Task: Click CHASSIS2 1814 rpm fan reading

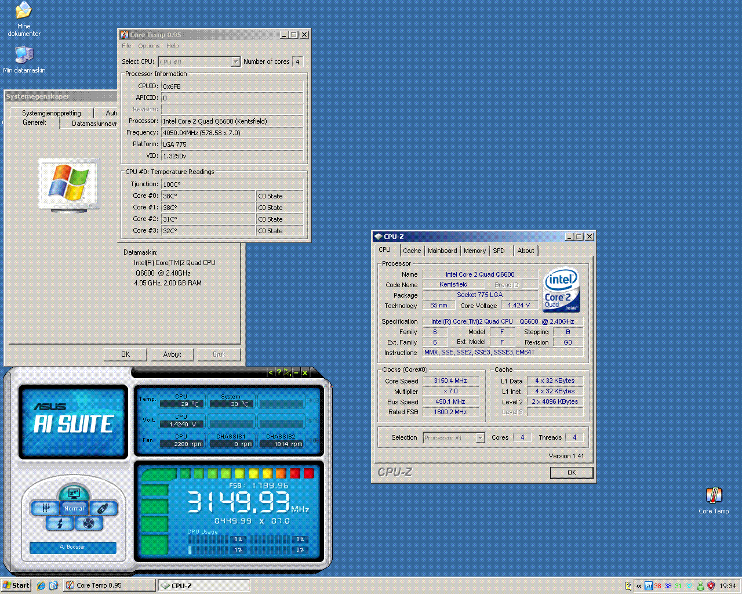Action: coord(281,444)
